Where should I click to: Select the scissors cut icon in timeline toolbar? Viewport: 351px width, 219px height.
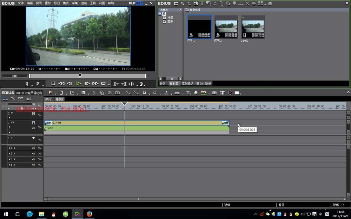click(94, 93)
